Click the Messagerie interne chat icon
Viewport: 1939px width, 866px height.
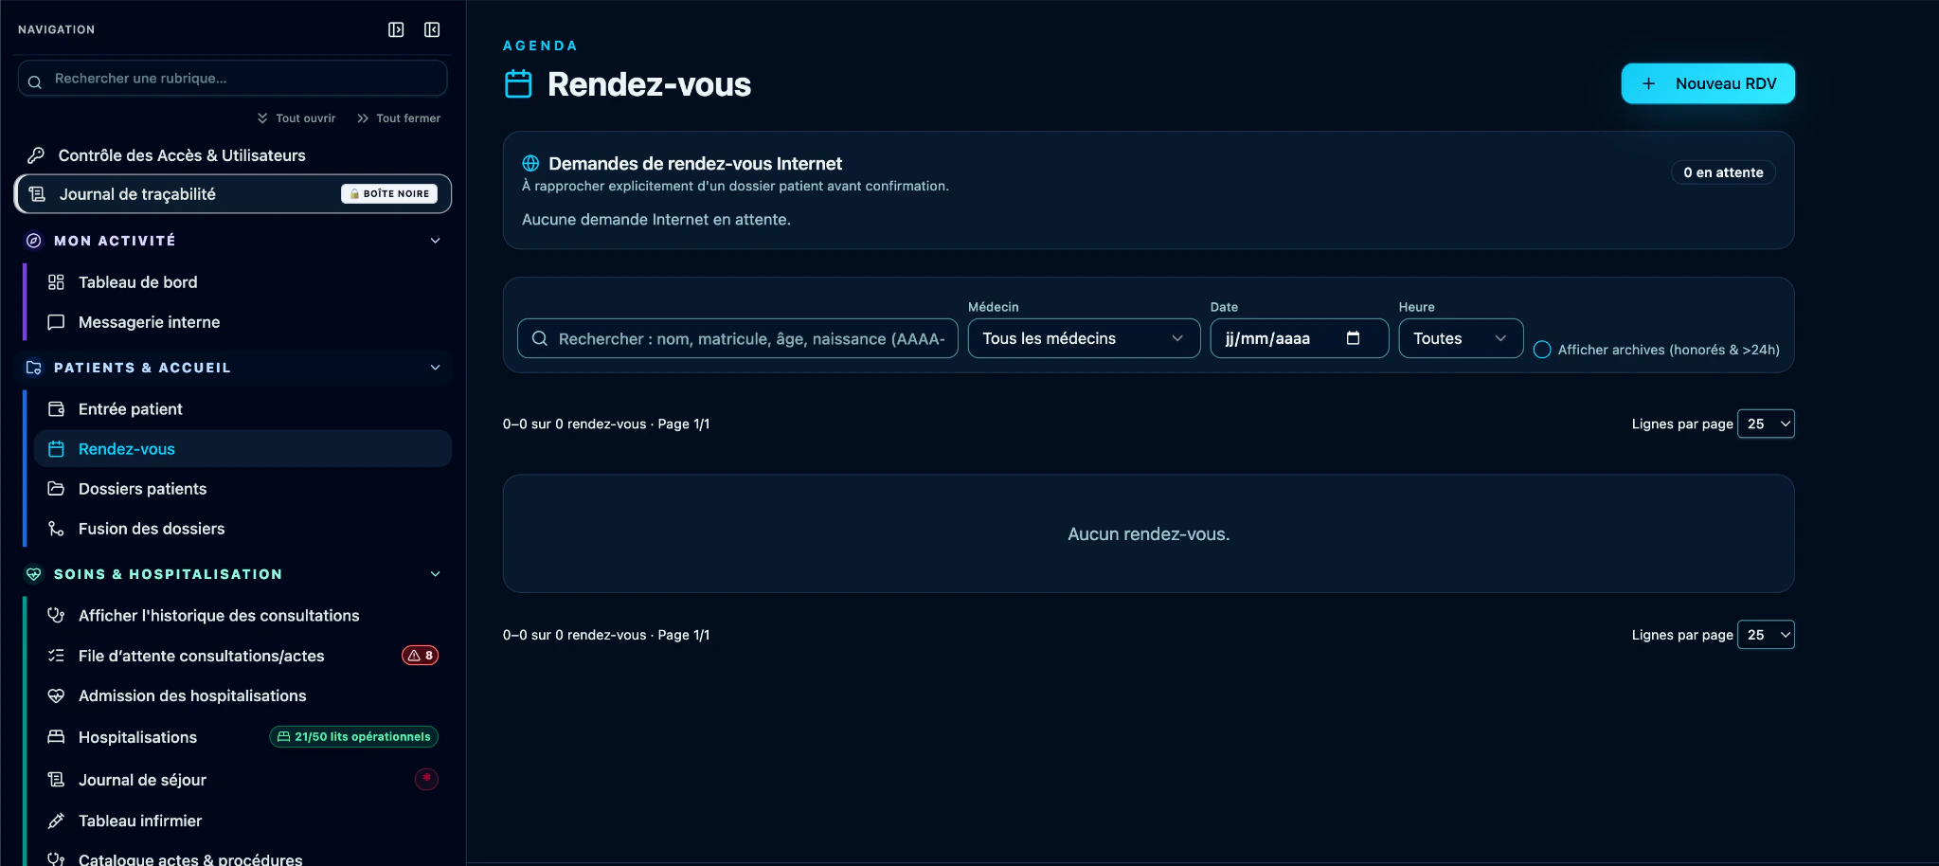tap(56, 322)
